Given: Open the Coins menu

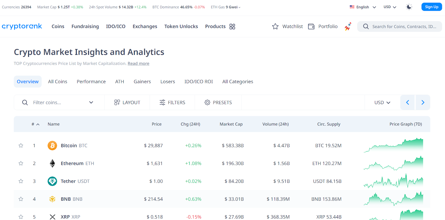Looking at the screenshot, I should click(58, 26).
